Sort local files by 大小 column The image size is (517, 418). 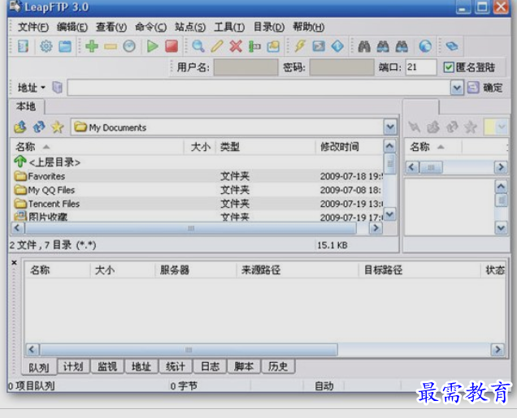(199, 147)
